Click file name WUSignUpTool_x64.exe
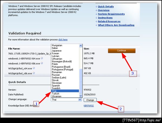This screenshot has height=123, width=162. pyautogui.click(x=20, y=69)
